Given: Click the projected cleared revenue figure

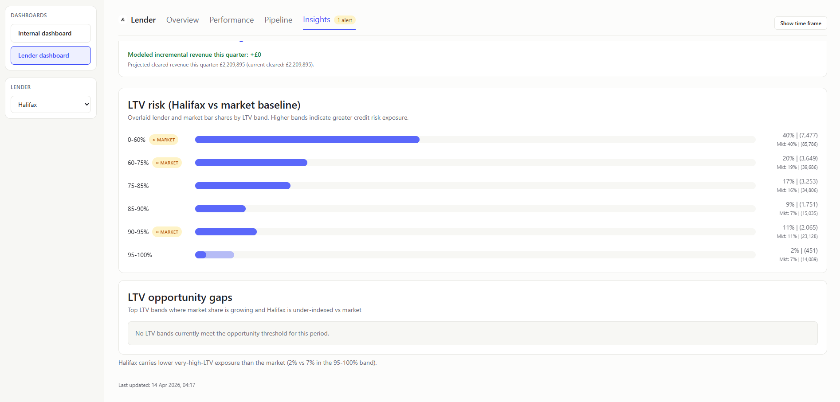Looking at the screenshot, I should point(220,65).
